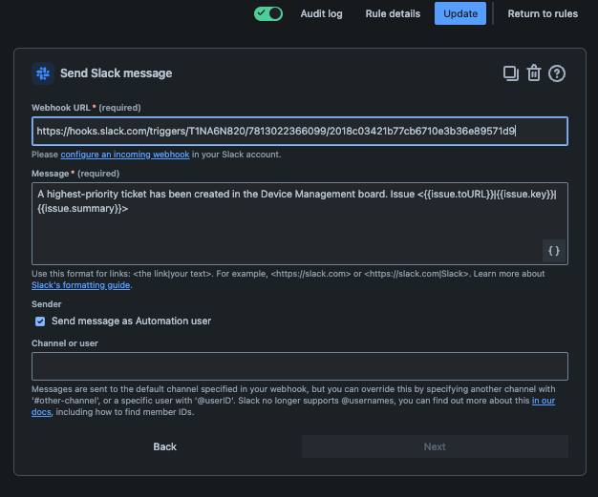The height and width of the screenshot is (497, 598).
Task: Open Rule details
Action: pyautogui.click(x=393, y=13)
